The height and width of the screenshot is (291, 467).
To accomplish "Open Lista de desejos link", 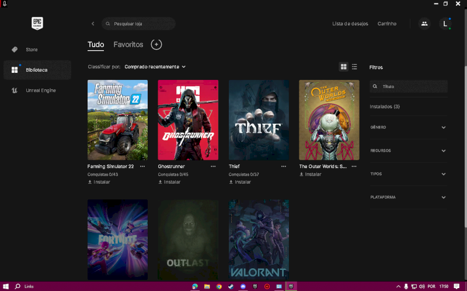I will click(x=350, y=24).
